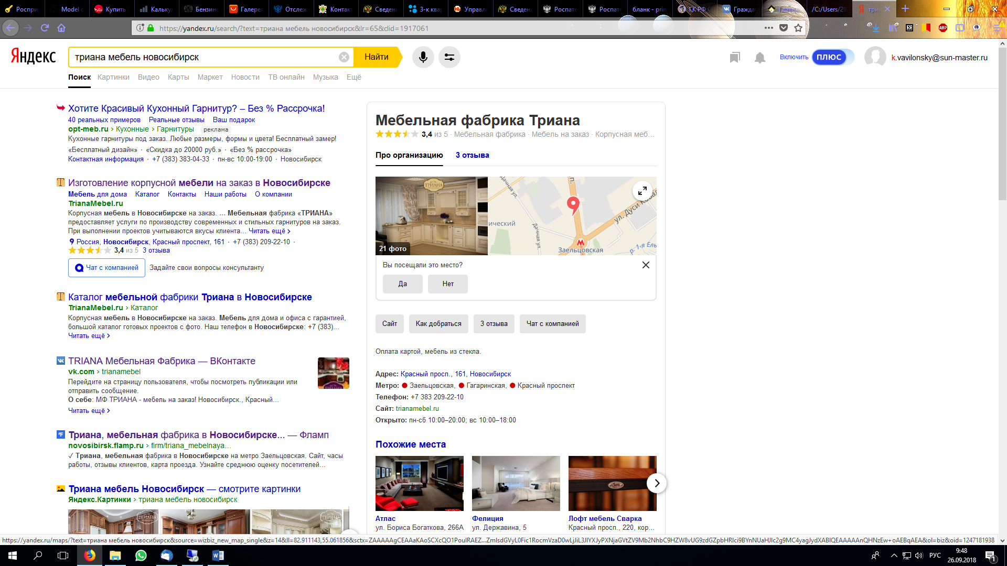Screen dimensions: 1007x566
Task: Clear the Yandex search field
Action: pos(344,57)
